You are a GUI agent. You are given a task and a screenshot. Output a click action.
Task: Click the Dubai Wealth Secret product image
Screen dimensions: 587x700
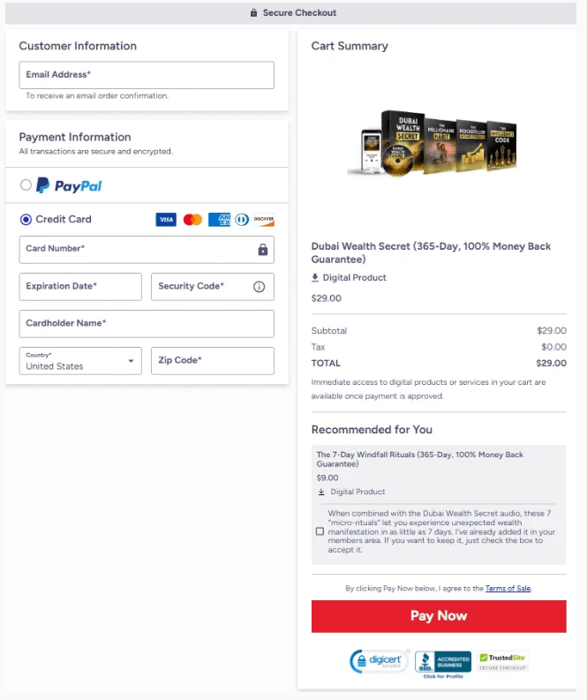click(x=432, y=143)
